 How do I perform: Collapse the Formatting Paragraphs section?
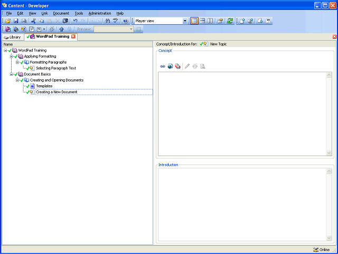(17, 62)
